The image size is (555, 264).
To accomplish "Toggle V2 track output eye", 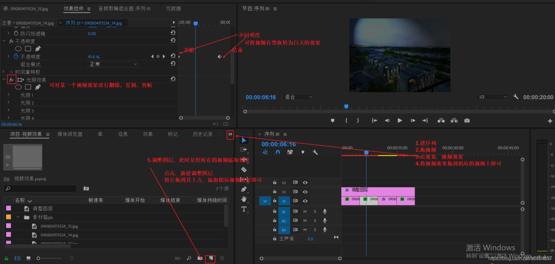I will click(305, 191).
